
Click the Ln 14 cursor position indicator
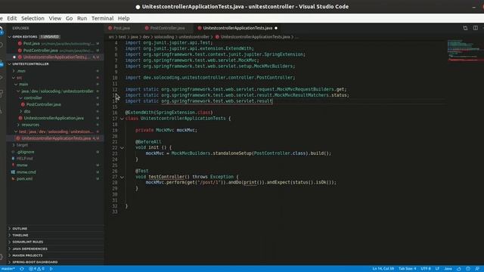[383, 269]
